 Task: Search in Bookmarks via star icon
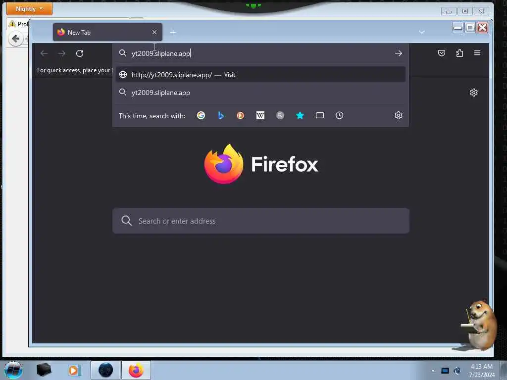300,115
